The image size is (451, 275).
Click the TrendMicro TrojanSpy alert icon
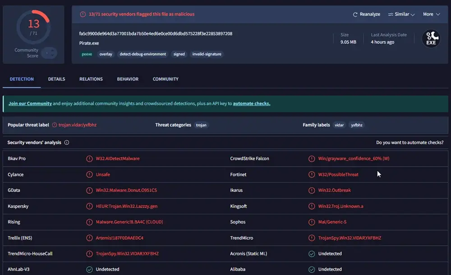point(312,238)
